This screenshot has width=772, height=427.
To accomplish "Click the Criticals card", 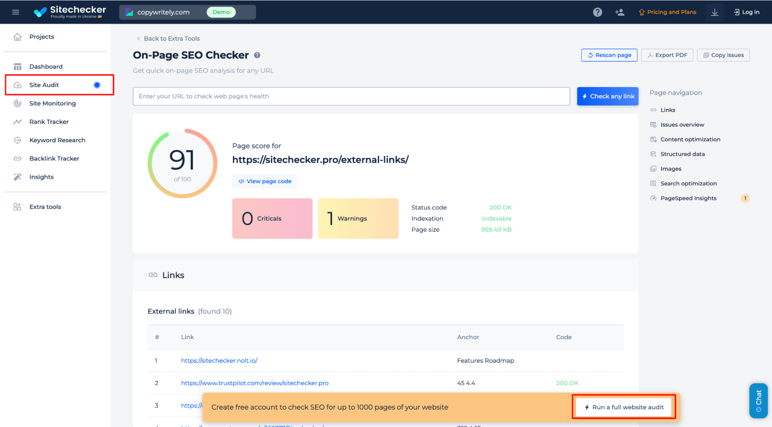I will [272, 219].
